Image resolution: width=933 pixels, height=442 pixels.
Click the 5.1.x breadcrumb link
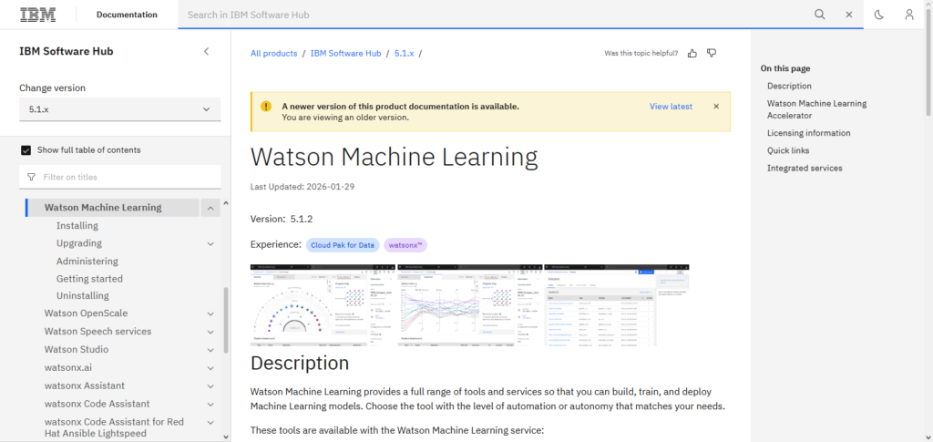pos(404,54)
